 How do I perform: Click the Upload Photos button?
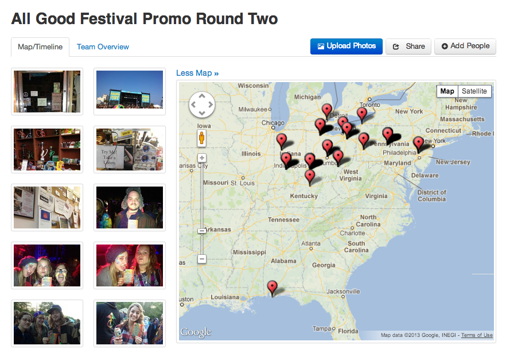347,46
